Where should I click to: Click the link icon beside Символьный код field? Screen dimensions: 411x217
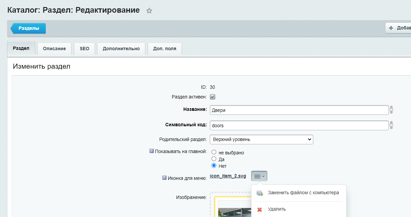[391, 126]
